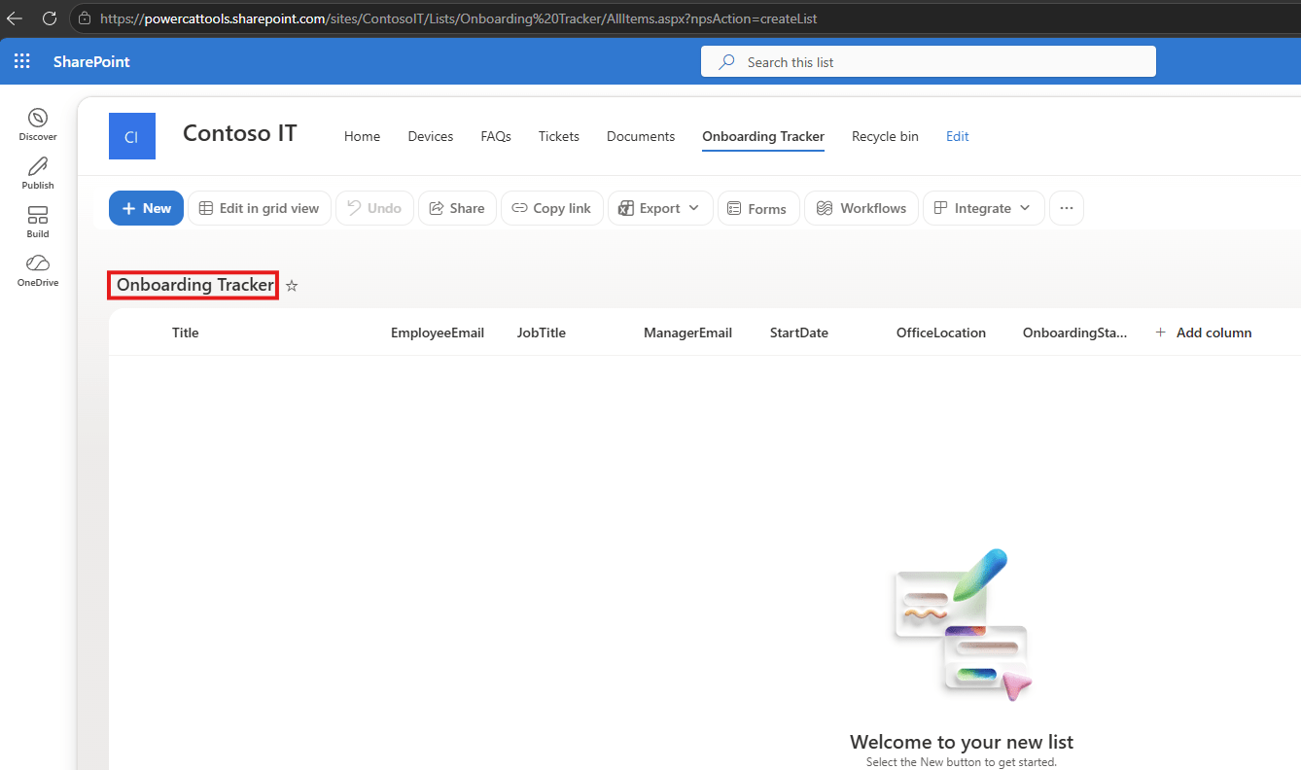Open the Documents navigation tab
The height and width of the screenshot is (770, 1301).
pos(641,136)
